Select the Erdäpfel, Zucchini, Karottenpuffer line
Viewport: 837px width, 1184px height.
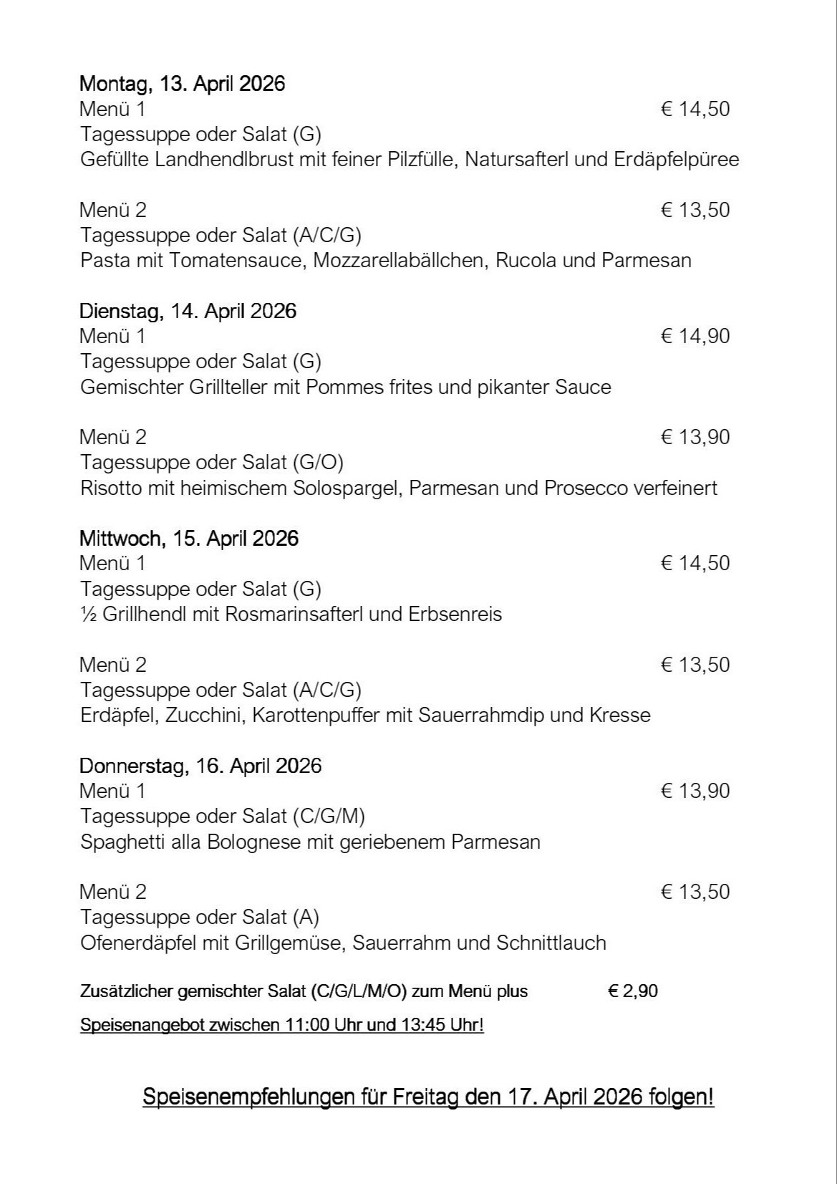[365, 715]
